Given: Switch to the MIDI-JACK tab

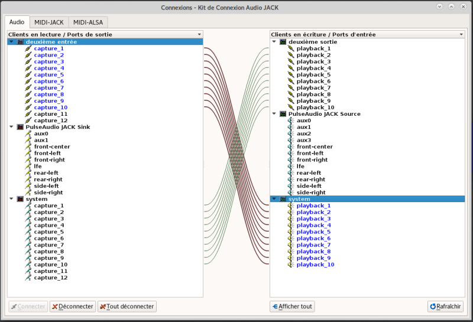Looking at the screenshot, I should click(48, 22).
